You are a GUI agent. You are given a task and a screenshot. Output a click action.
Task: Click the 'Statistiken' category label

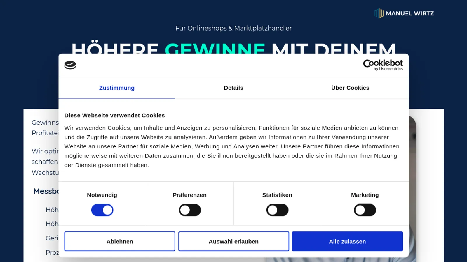[277, 195]
